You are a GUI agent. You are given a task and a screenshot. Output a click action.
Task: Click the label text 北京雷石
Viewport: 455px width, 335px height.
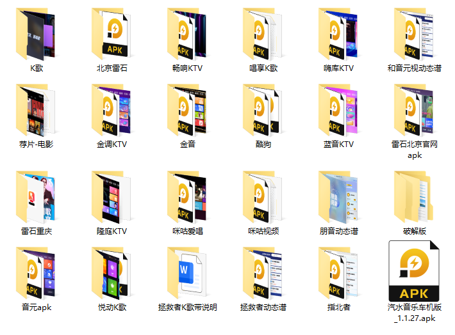[x=112, y=68]
